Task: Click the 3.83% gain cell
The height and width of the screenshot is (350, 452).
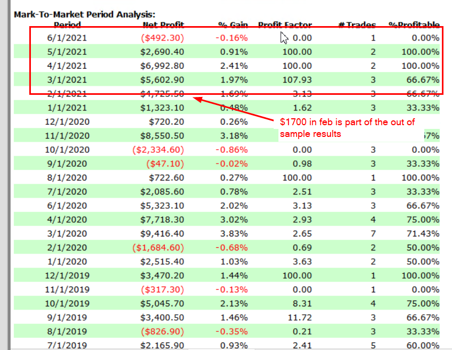Action: 234,233
